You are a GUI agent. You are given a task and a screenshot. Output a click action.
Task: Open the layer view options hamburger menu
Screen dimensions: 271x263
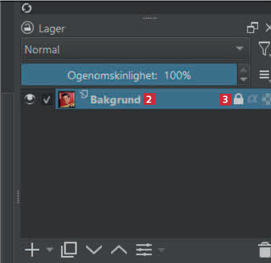coord(265,75)
